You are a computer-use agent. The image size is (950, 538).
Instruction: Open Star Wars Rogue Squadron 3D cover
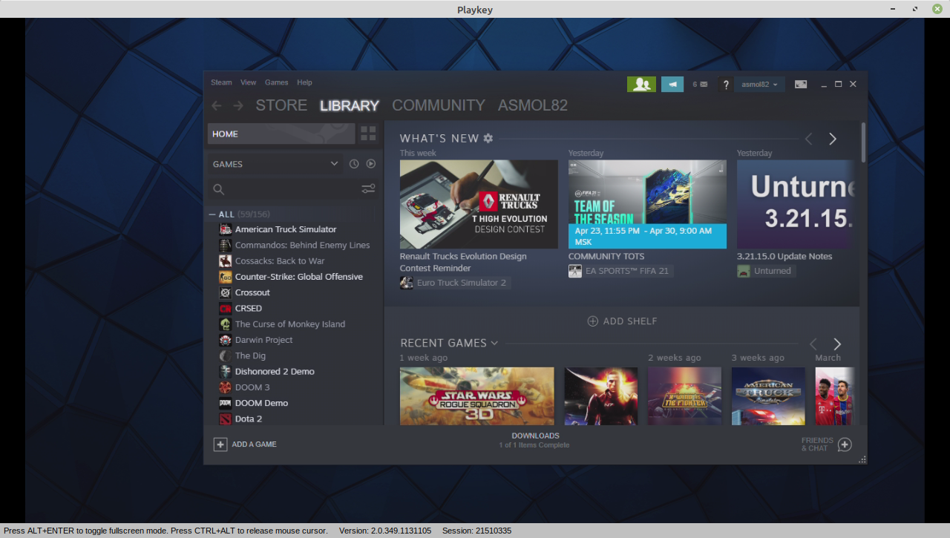pos(476,396)
